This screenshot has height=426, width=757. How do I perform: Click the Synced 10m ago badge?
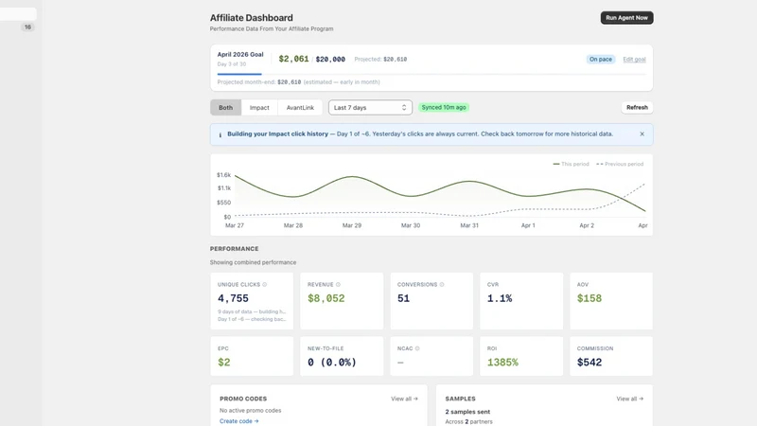coord(444,108)
